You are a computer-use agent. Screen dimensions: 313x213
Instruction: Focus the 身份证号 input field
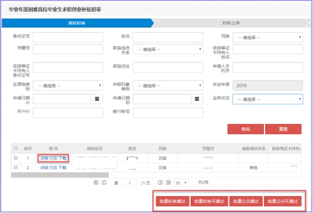click(x=68, y=37)
